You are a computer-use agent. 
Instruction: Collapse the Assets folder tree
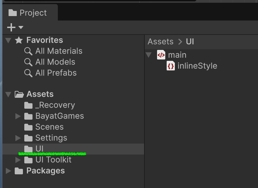point(9,94)
